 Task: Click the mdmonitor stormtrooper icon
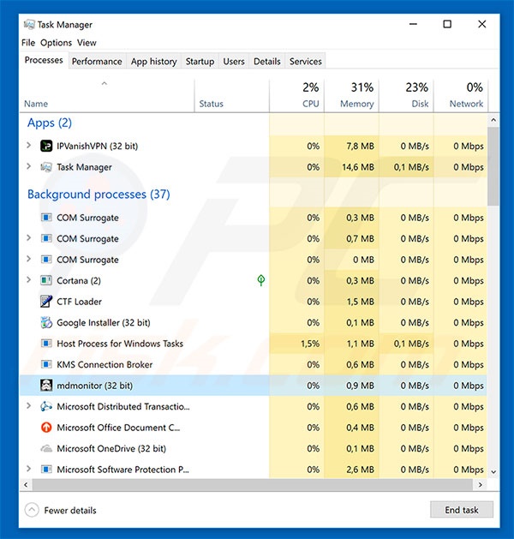(46, 386)
